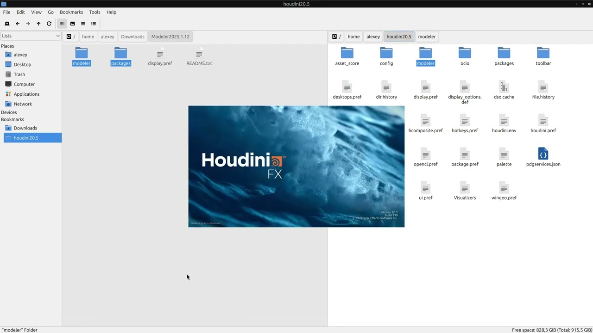
Task: Click the Houdini FX splash screen
Action: [296, 166]
